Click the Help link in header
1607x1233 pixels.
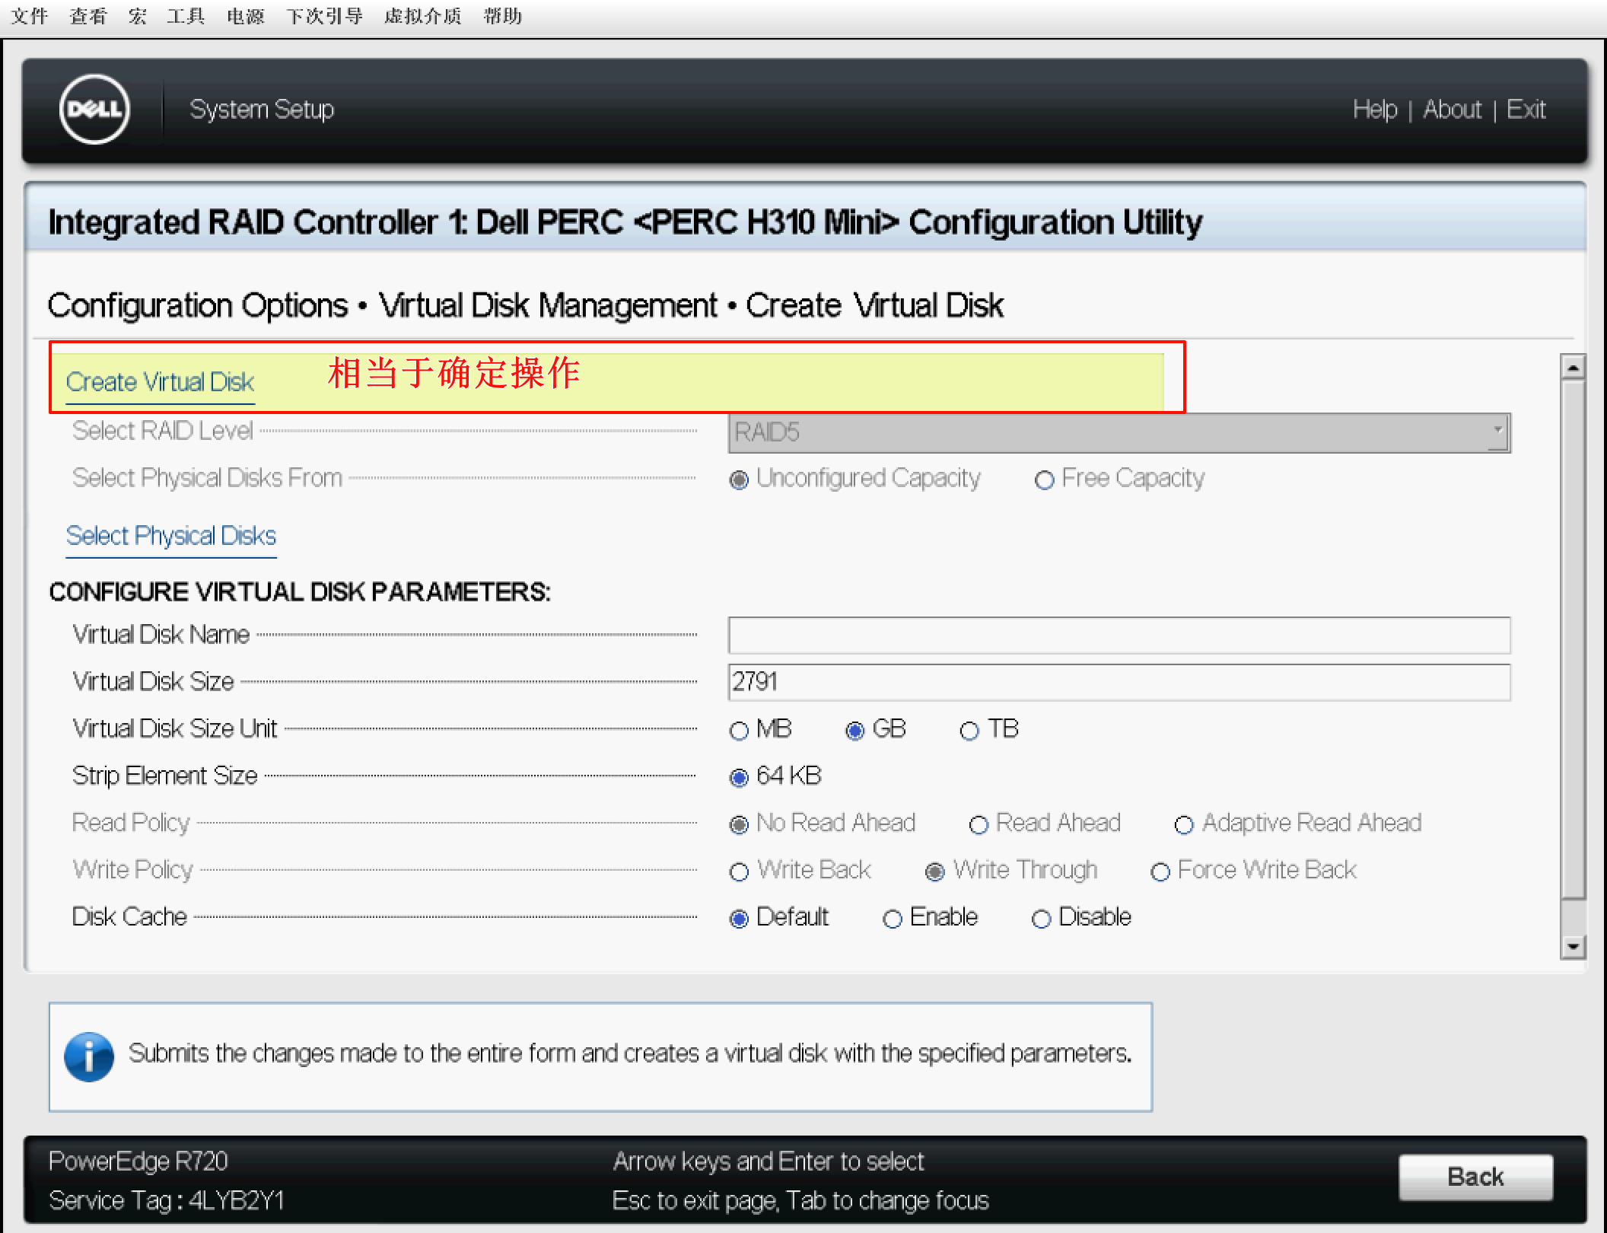click(x=1375, y=110)
